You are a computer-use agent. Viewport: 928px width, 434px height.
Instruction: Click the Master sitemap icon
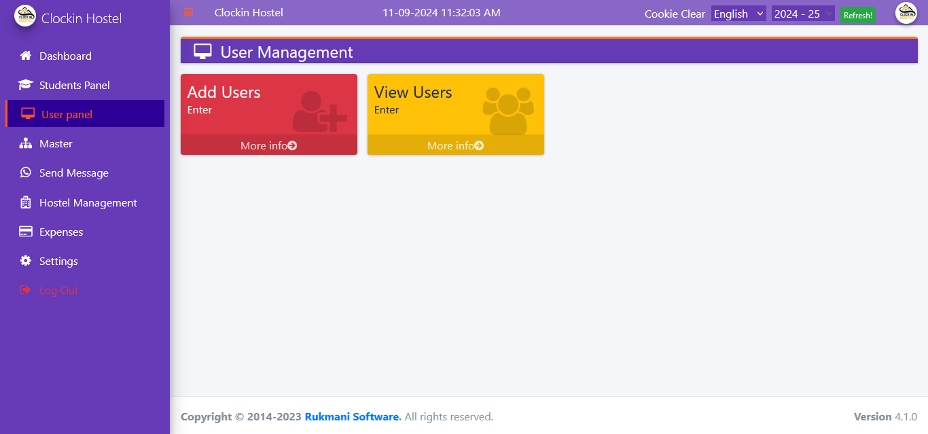(x=26, y=143)
